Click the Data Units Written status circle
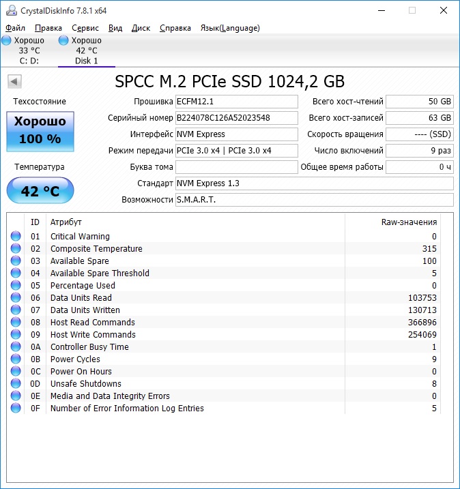 coord(16,310)
